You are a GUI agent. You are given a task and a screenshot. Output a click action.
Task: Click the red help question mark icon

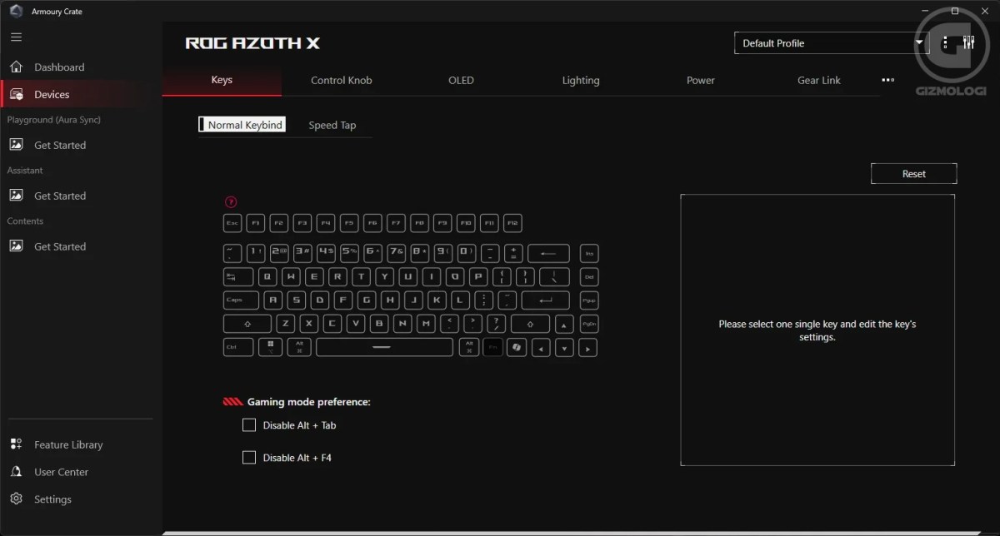[231, 201]
